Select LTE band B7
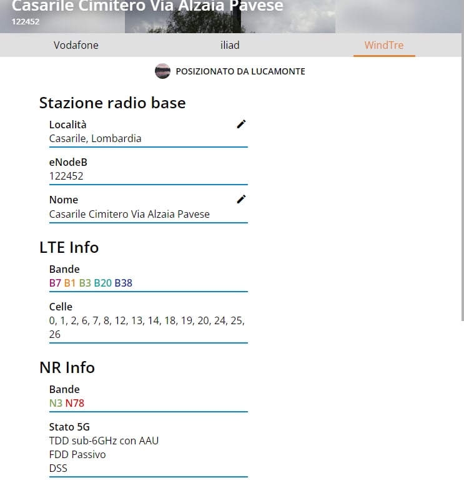464x480 pixels. tap(55, 283)
